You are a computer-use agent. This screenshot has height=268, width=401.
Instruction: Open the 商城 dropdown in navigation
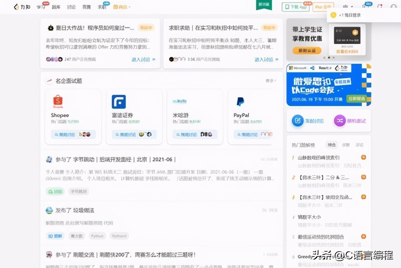pos(122,7)
